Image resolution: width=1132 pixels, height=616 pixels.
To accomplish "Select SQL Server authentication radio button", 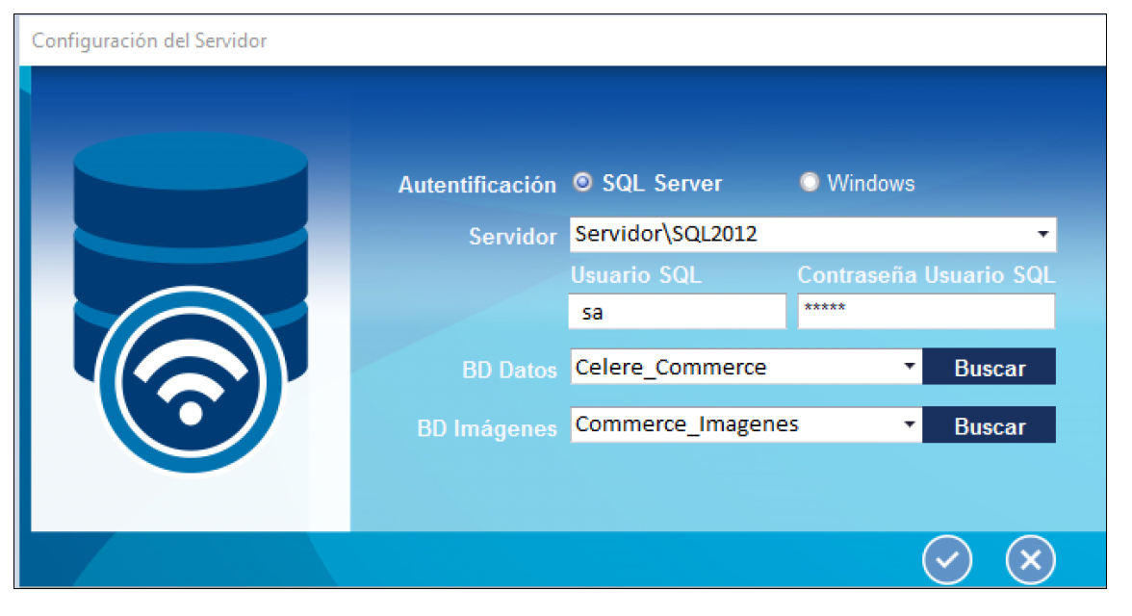I will pyautogui.click(x=581, y=182).
